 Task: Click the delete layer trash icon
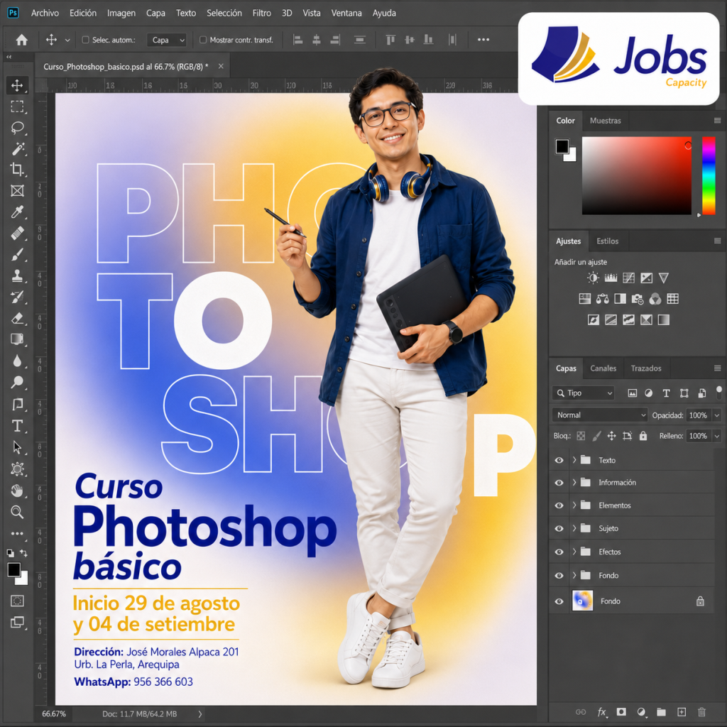pos(701,711)
